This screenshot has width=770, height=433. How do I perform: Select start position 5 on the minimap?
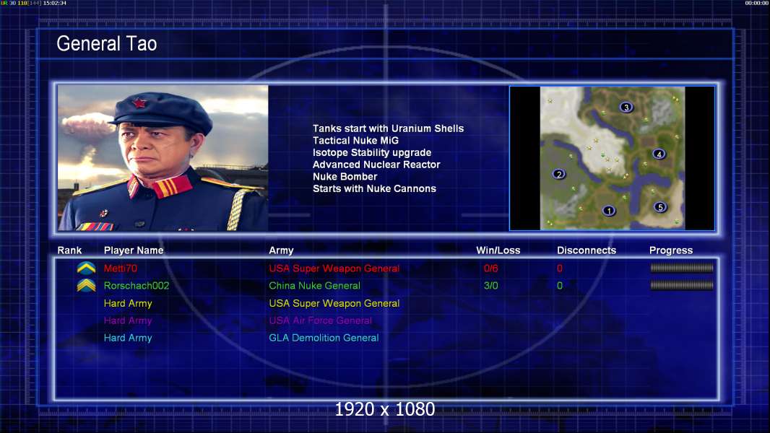coord(660,207)
